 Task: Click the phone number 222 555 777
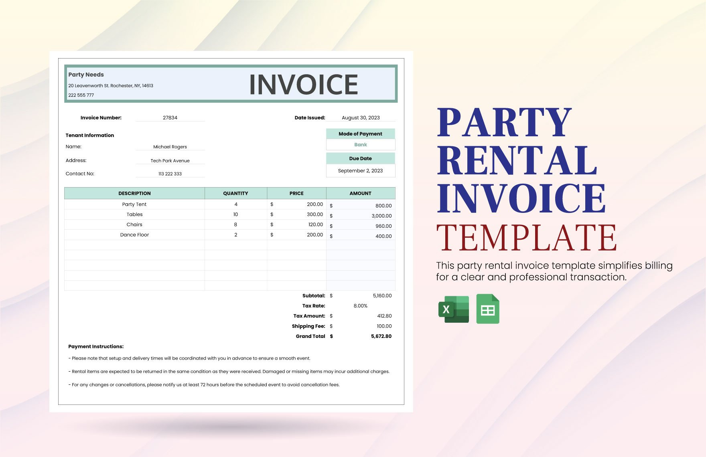81,95
